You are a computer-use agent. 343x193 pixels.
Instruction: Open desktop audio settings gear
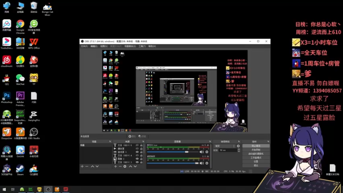[207, 163]
